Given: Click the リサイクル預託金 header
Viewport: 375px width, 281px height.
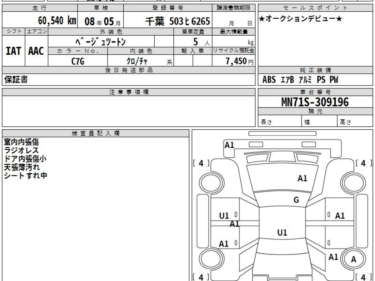Looking at the screenshot, I should 234,51.
